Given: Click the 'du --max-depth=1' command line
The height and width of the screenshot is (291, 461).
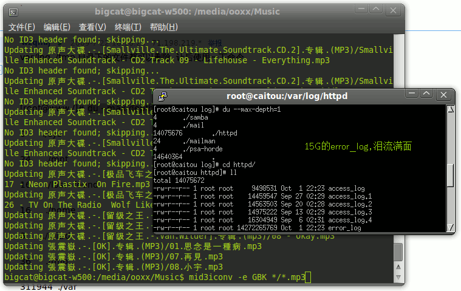Looking at the screenshot, I should pos(217,109).
